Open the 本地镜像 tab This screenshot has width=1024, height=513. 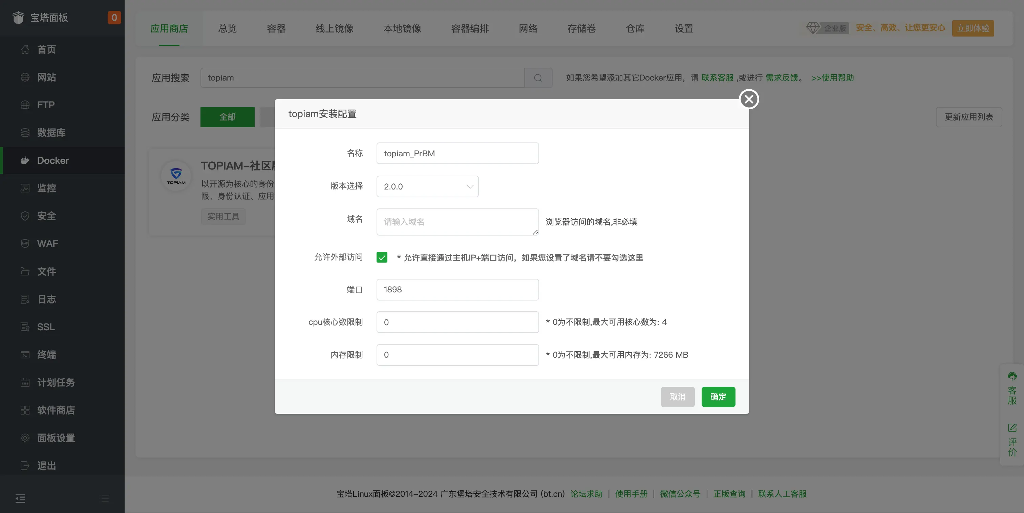[x=402, y=29]
